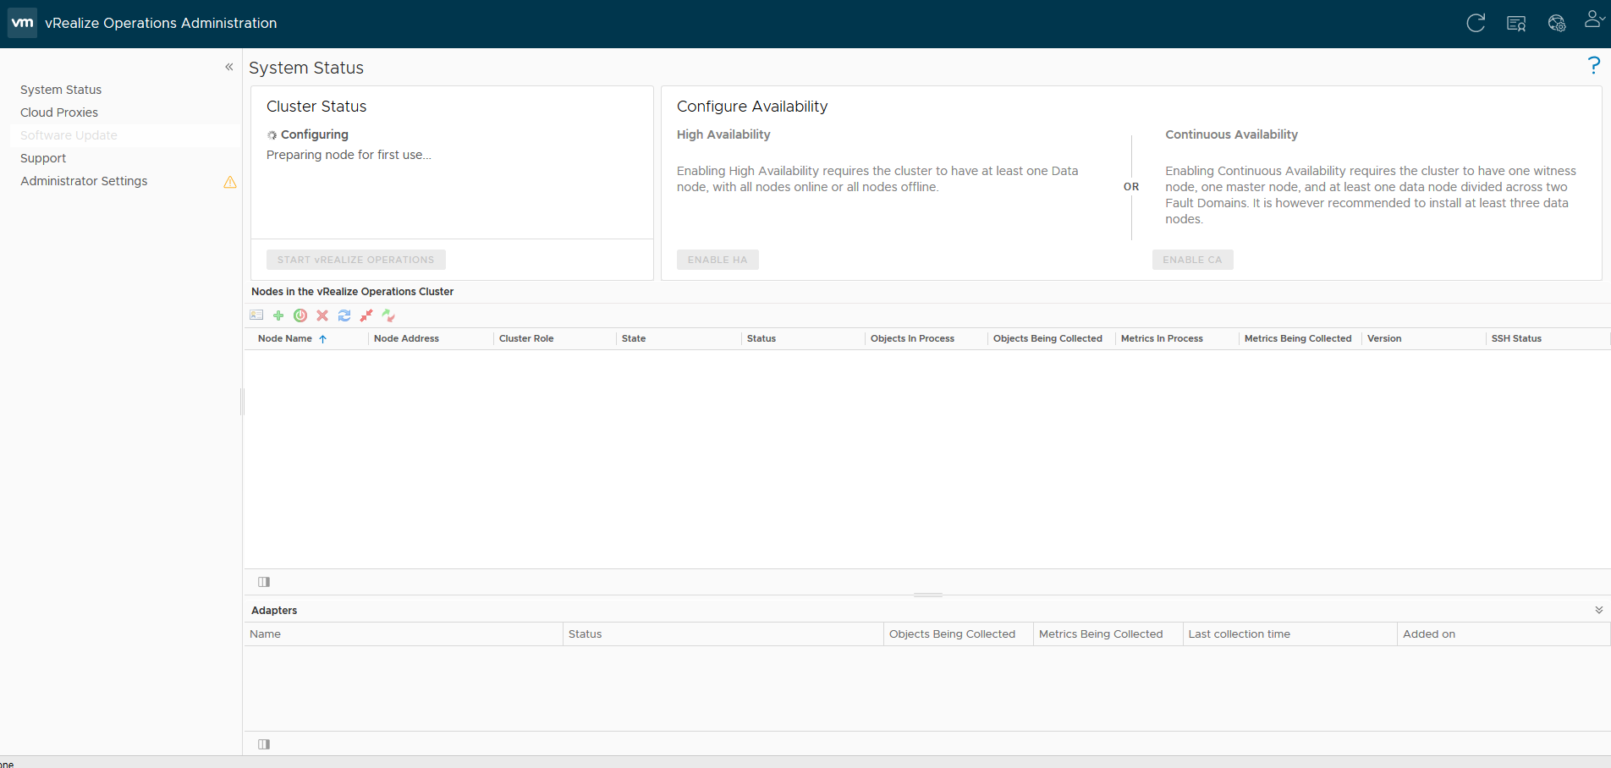The height and width of the screenshot is (768, 1611).
Task: Click the adapters table column chooser icon
Action: pyautogui.click(x=264, y=744)
